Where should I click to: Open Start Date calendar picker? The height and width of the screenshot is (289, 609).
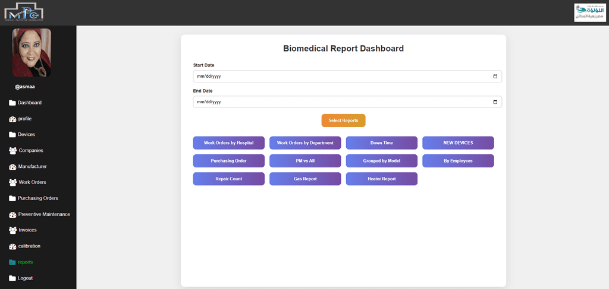click(x=495, y=77)
